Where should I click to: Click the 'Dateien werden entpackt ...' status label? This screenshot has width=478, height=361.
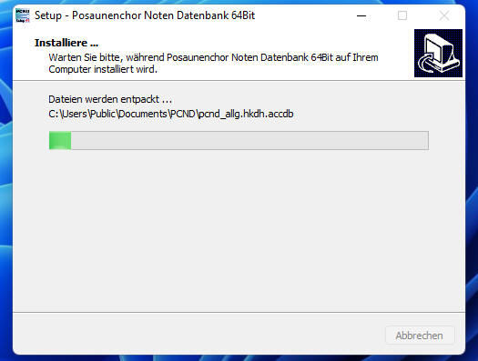click(x=110, y=99)
